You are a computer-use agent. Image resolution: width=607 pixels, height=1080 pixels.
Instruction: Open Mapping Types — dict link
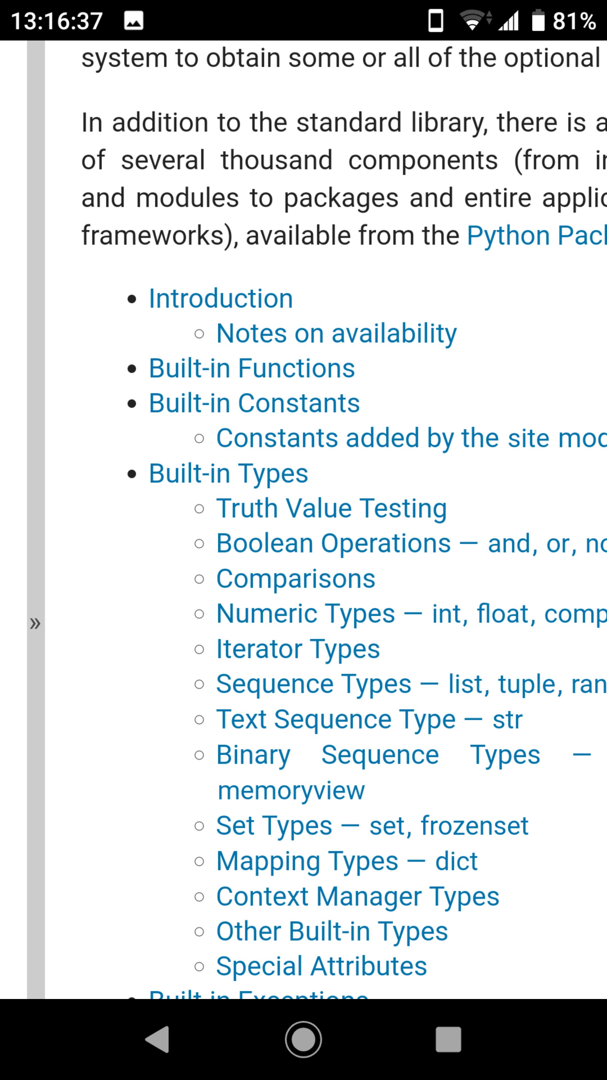(x=347, y=861)
